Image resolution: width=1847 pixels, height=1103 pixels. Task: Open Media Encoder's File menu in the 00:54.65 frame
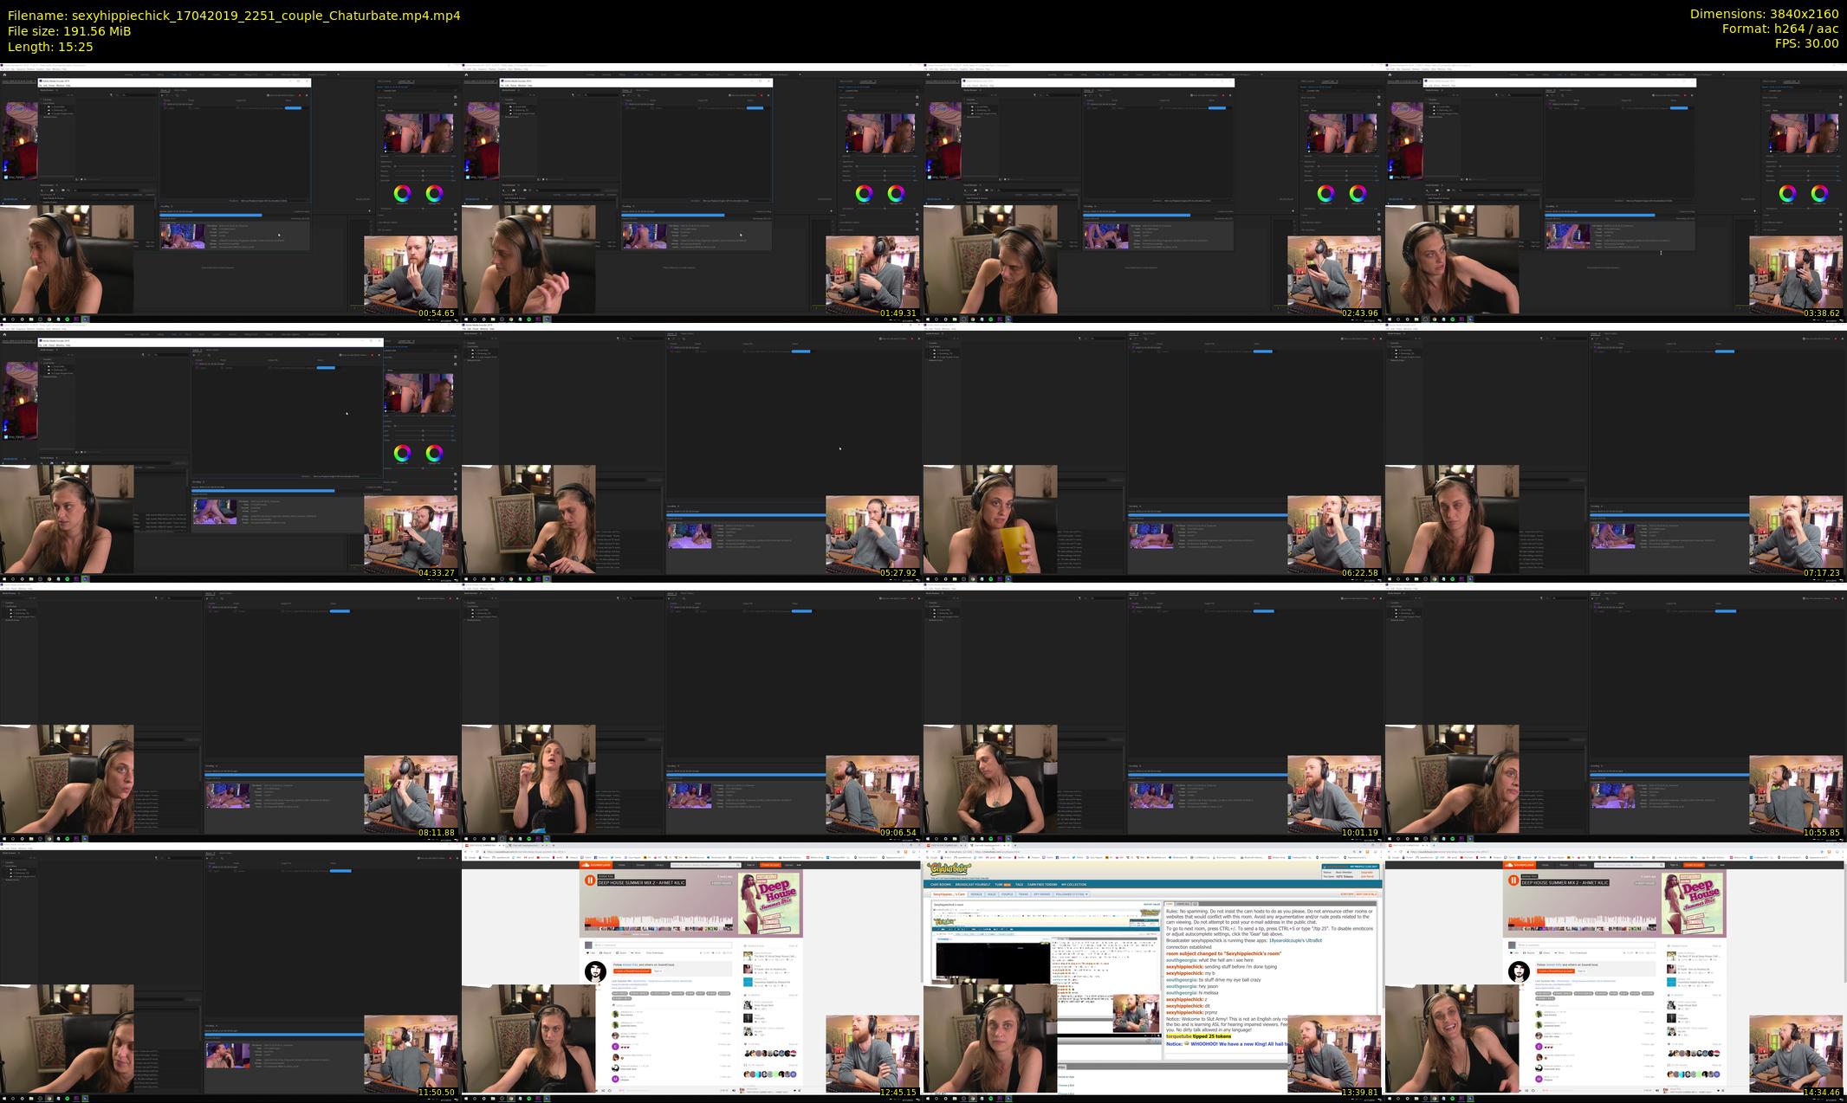click(40, 85)
